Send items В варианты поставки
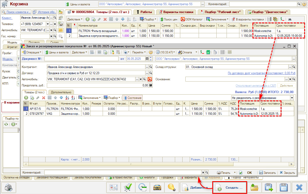This screenshot has height=194, width=308. 248,19
